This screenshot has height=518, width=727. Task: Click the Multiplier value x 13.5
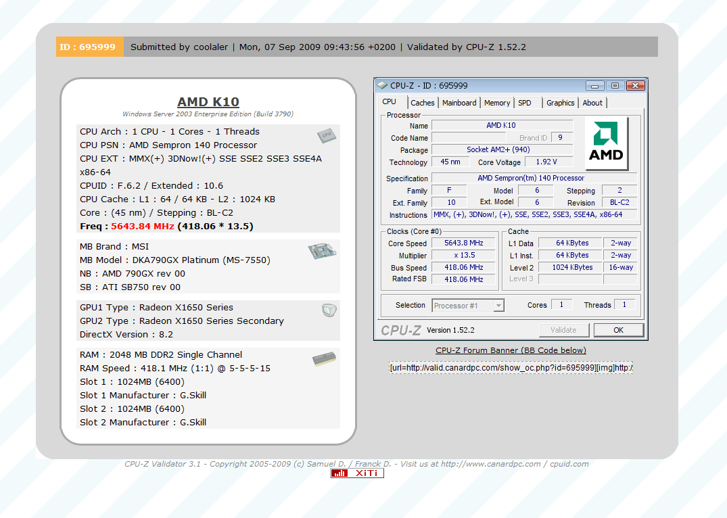(463, 255)
